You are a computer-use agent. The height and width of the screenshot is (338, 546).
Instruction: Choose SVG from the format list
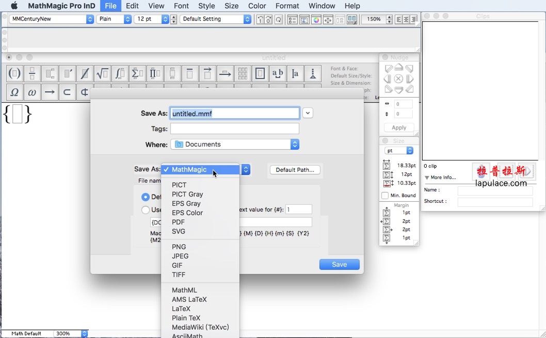pos(178,231)
